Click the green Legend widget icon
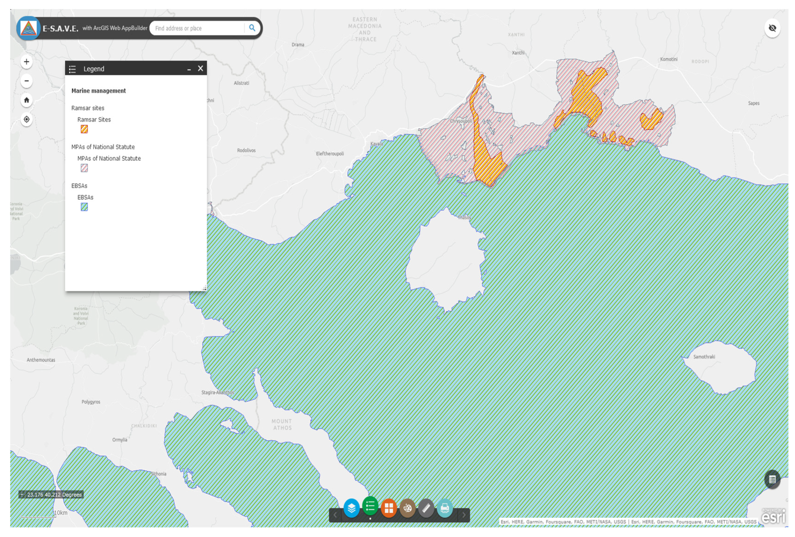 370,506
